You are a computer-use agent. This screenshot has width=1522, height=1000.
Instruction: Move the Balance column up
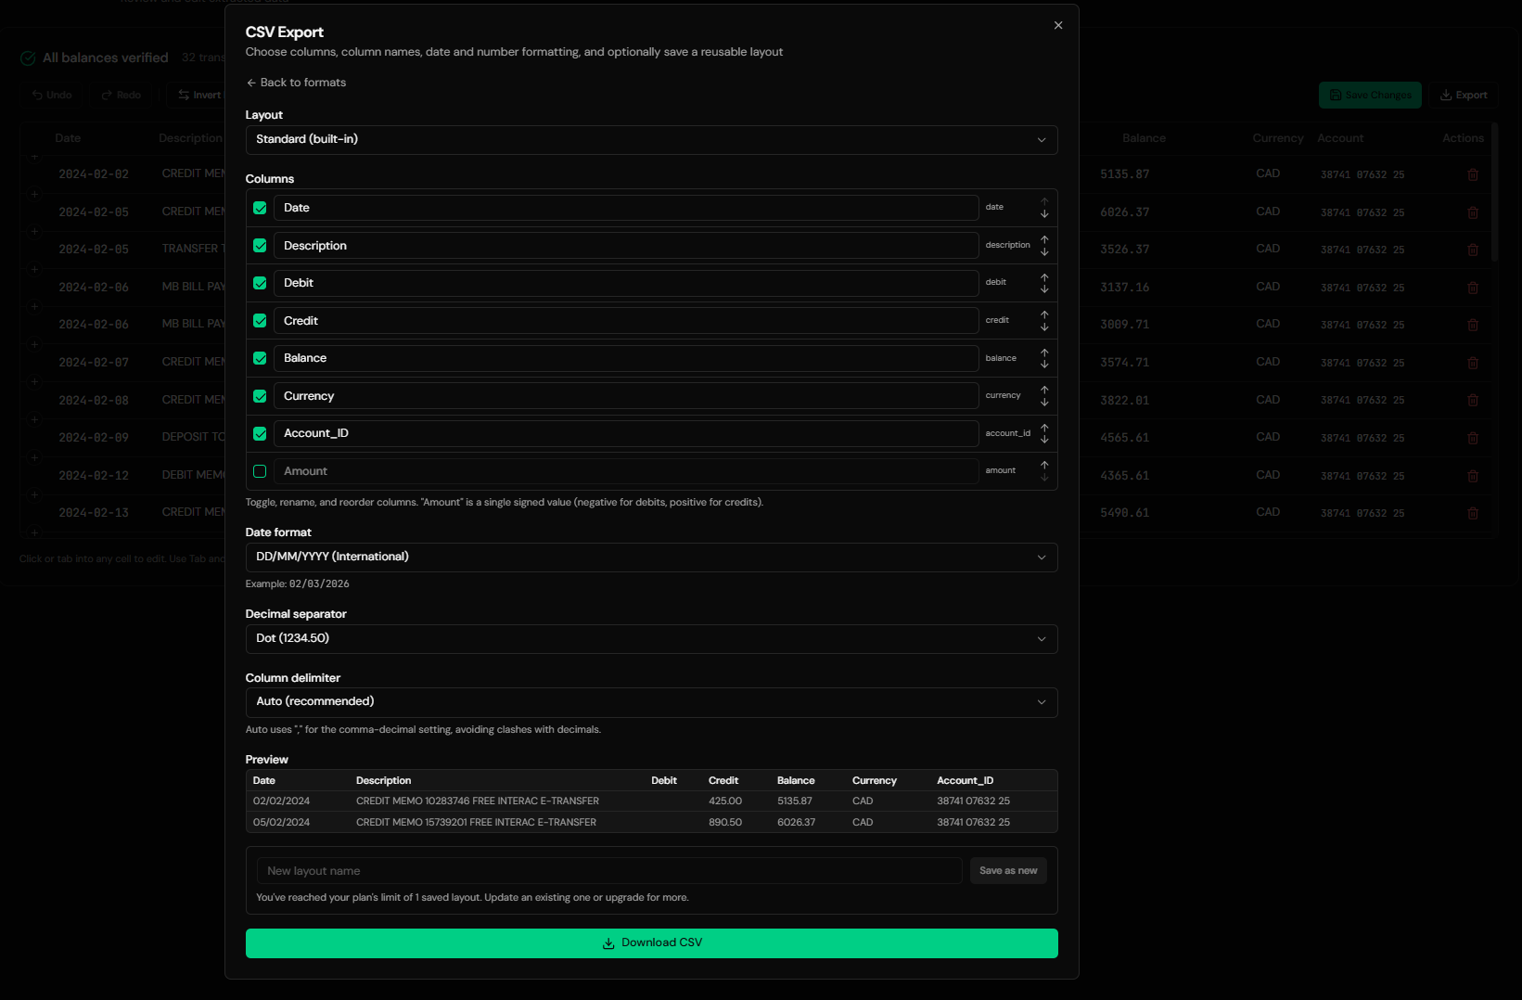tap(1044, 353)
